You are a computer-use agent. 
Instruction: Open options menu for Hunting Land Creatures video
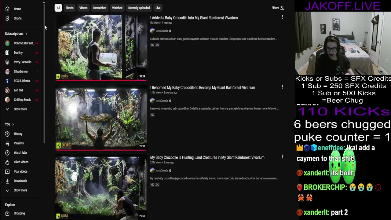click(x=283, y=157)
